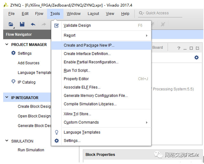Select Create and Package New IP
This screenshot has height=164, width=204.
pos(101,45)
